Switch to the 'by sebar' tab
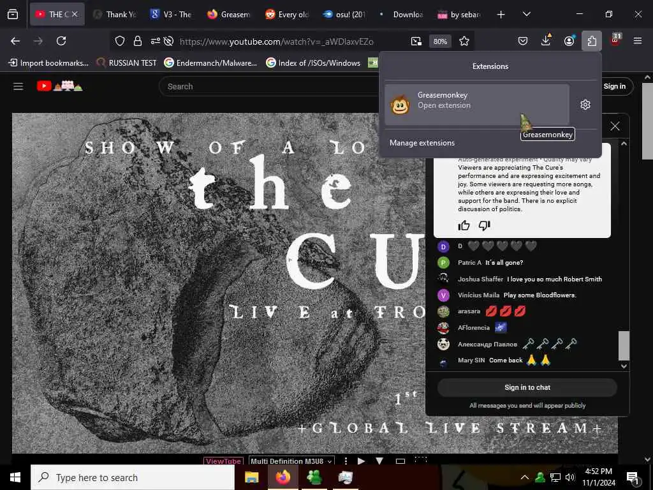 coord(459,15)
